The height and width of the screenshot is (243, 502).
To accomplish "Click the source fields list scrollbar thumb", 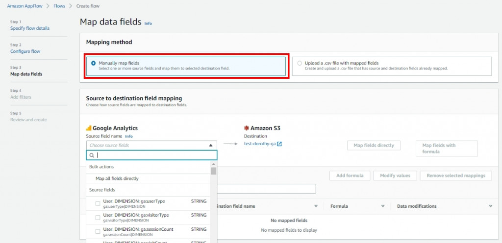I will [214, 171].
